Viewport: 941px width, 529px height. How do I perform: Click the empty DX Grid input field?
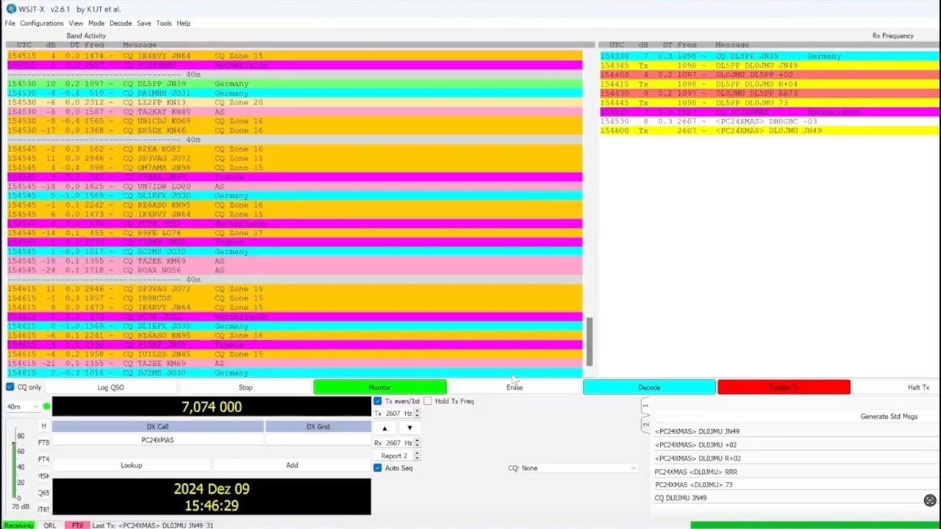point(318,440)
